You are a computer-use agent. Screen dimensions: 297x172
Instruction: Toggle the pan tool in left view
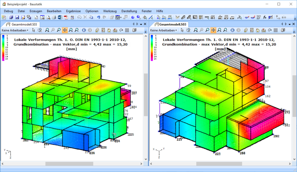tap(65, 30)
